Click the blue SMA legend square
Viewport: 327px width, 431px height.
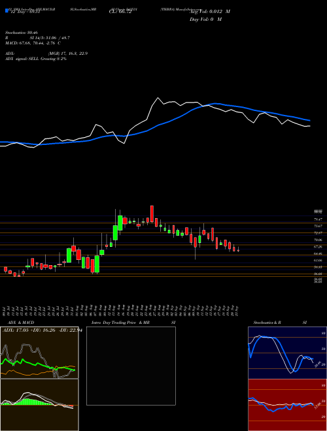[7, 10]
